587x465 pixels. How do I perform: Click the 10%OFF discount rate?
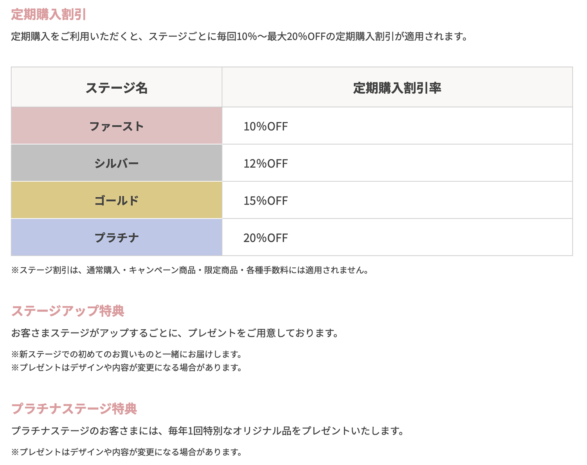pyautogui.click(x=266, y=126)
